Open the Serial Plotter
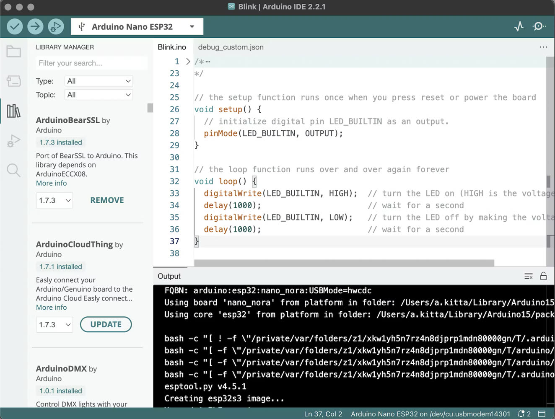 [x=519, y=26]
